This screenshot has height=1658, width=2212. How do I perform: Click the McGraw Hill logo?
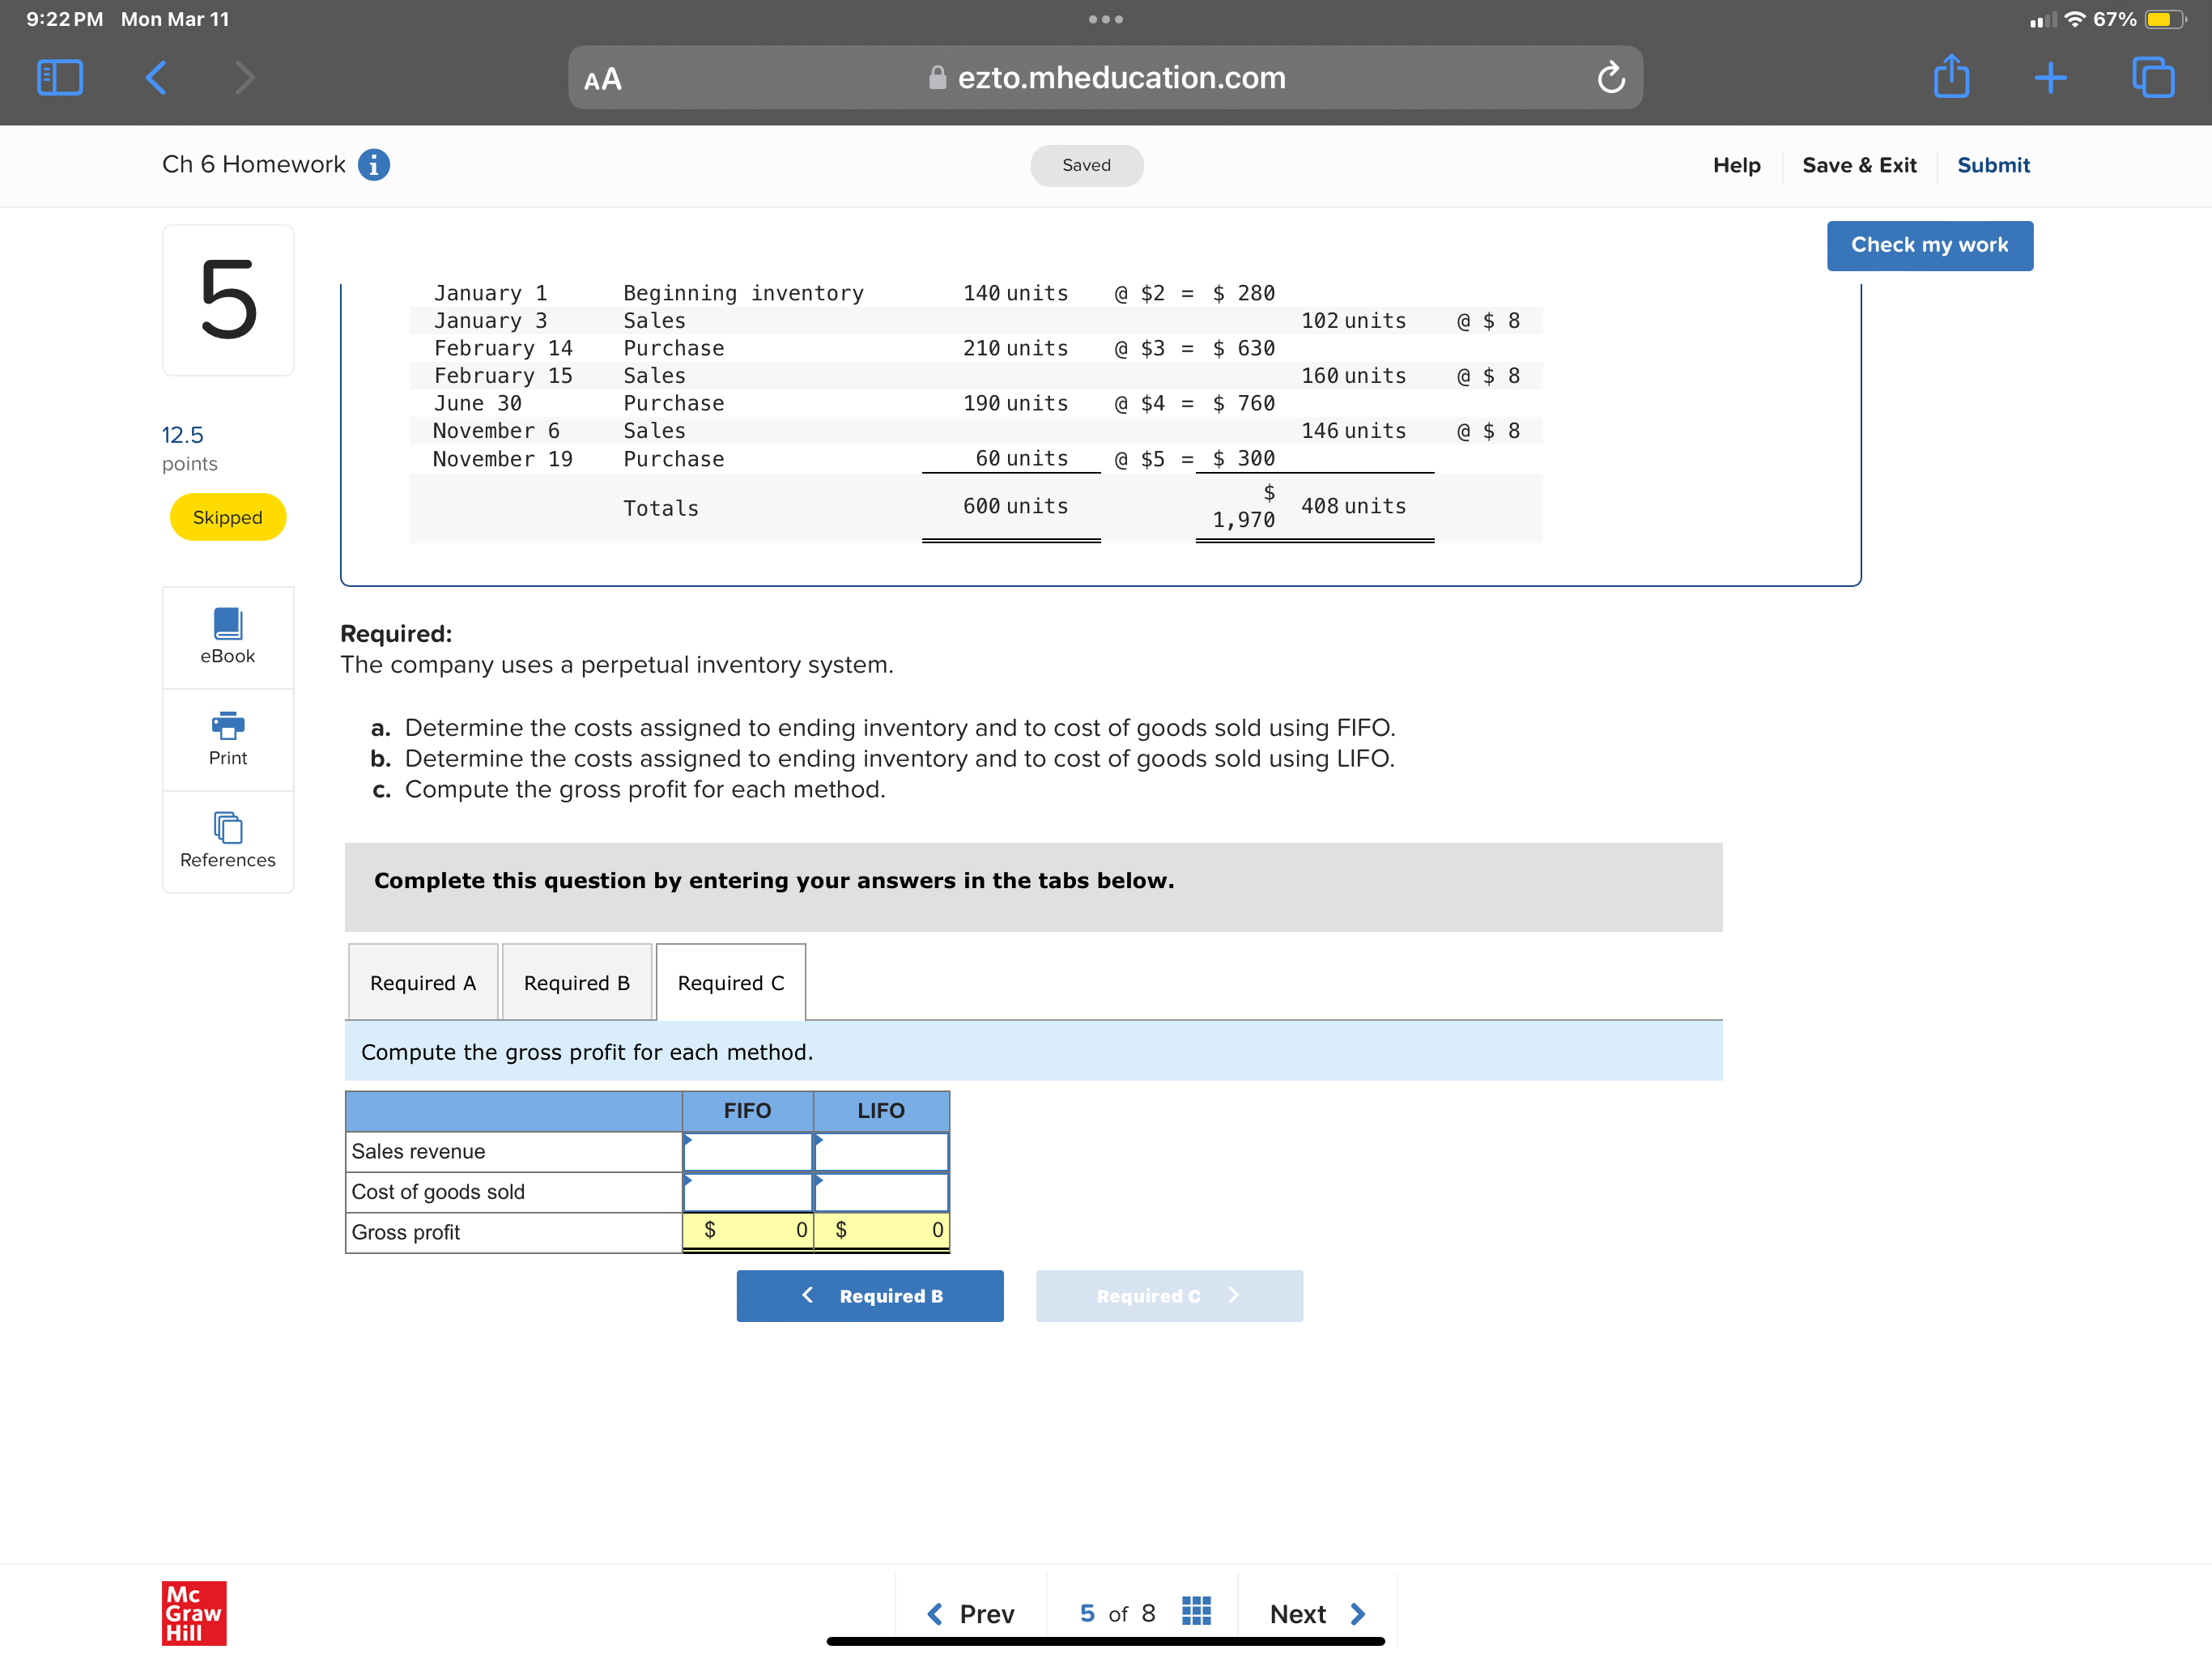[x=194, y=1612]
